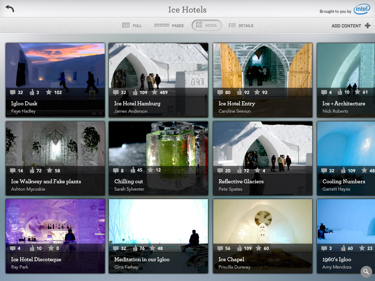Star the Ice Chapel card
The height and width of the screenshot is (281, 375).
click(259, 248)
